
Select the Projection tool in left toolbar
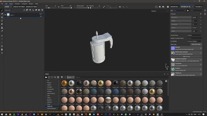coord(2,17)
